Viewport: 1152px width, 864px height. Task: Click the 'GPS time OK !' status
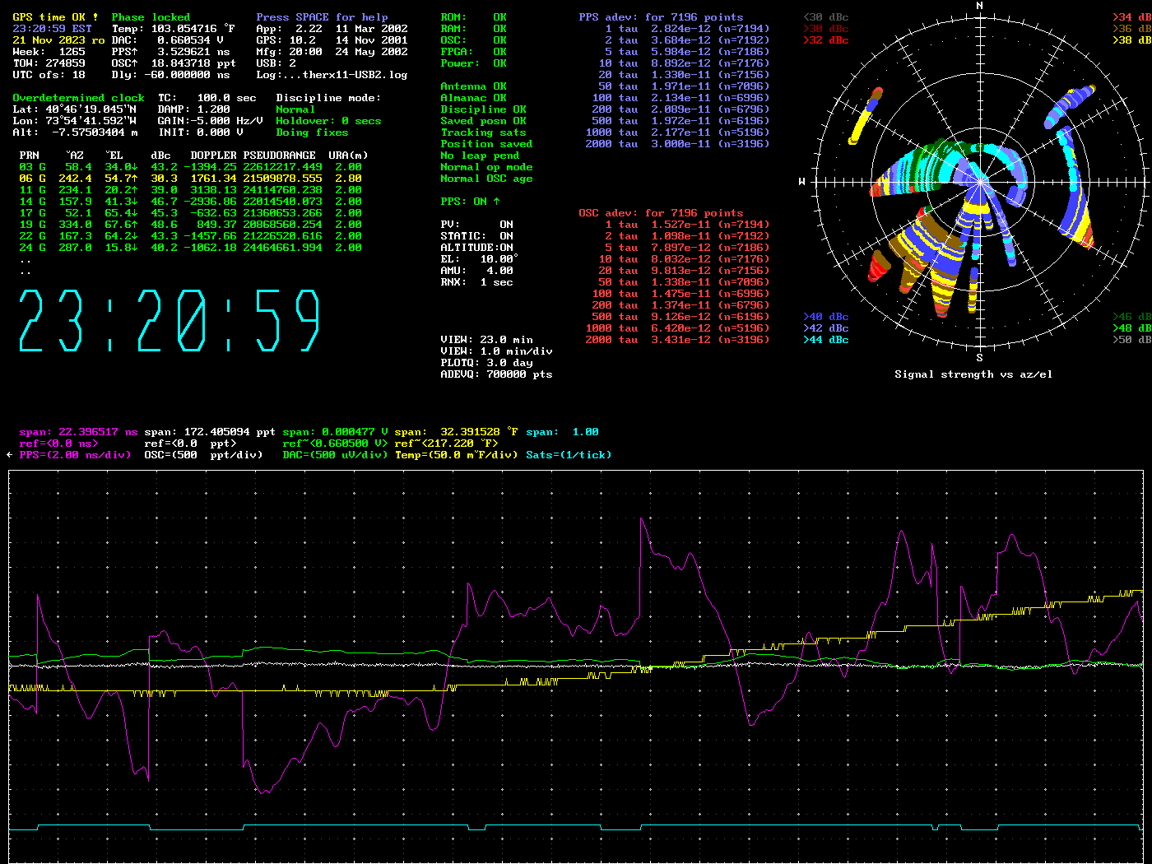[55, 17]
